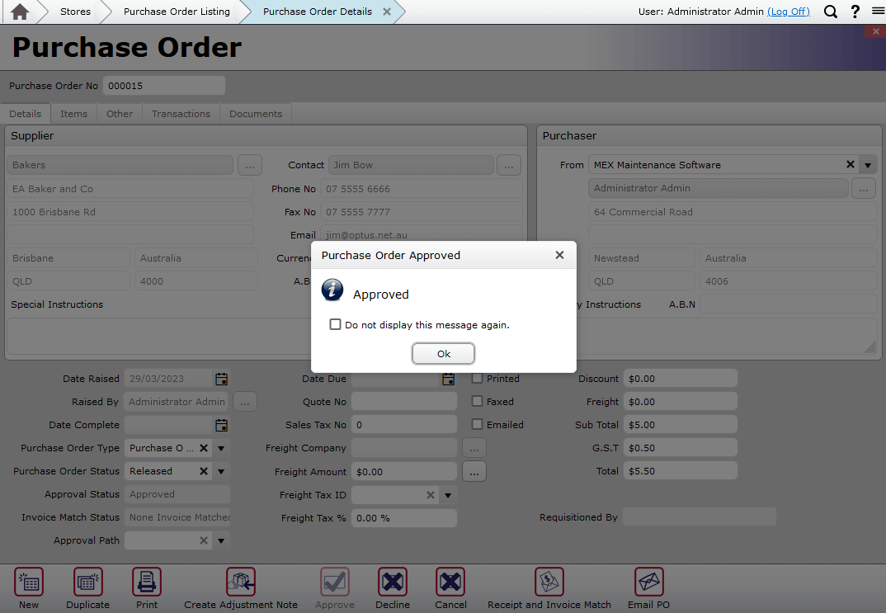Print the purchase order
This screenshot has height=613, width=886.
click(146, 587)
